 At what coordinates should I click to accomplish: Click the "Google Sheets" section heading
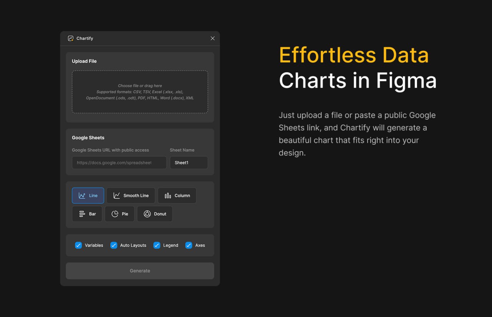coord(88,138)
